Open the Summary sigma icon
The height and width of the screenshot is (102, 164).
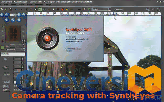point(27,9)
